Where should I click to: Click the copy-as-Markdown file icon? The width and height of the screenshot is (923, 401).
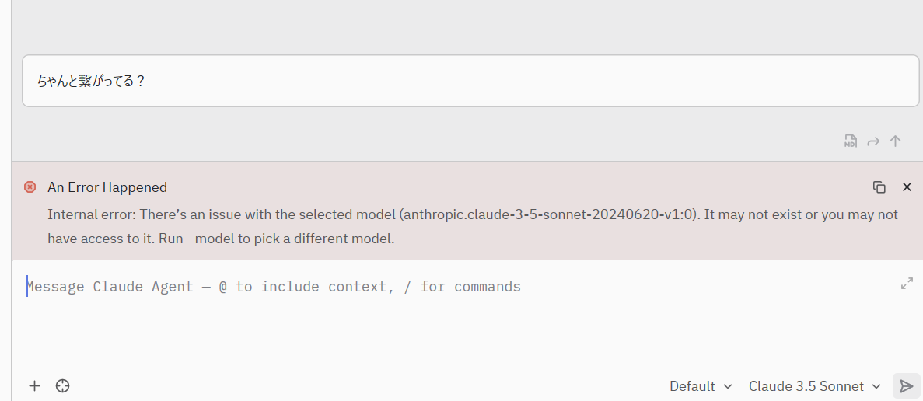(851, 141)
